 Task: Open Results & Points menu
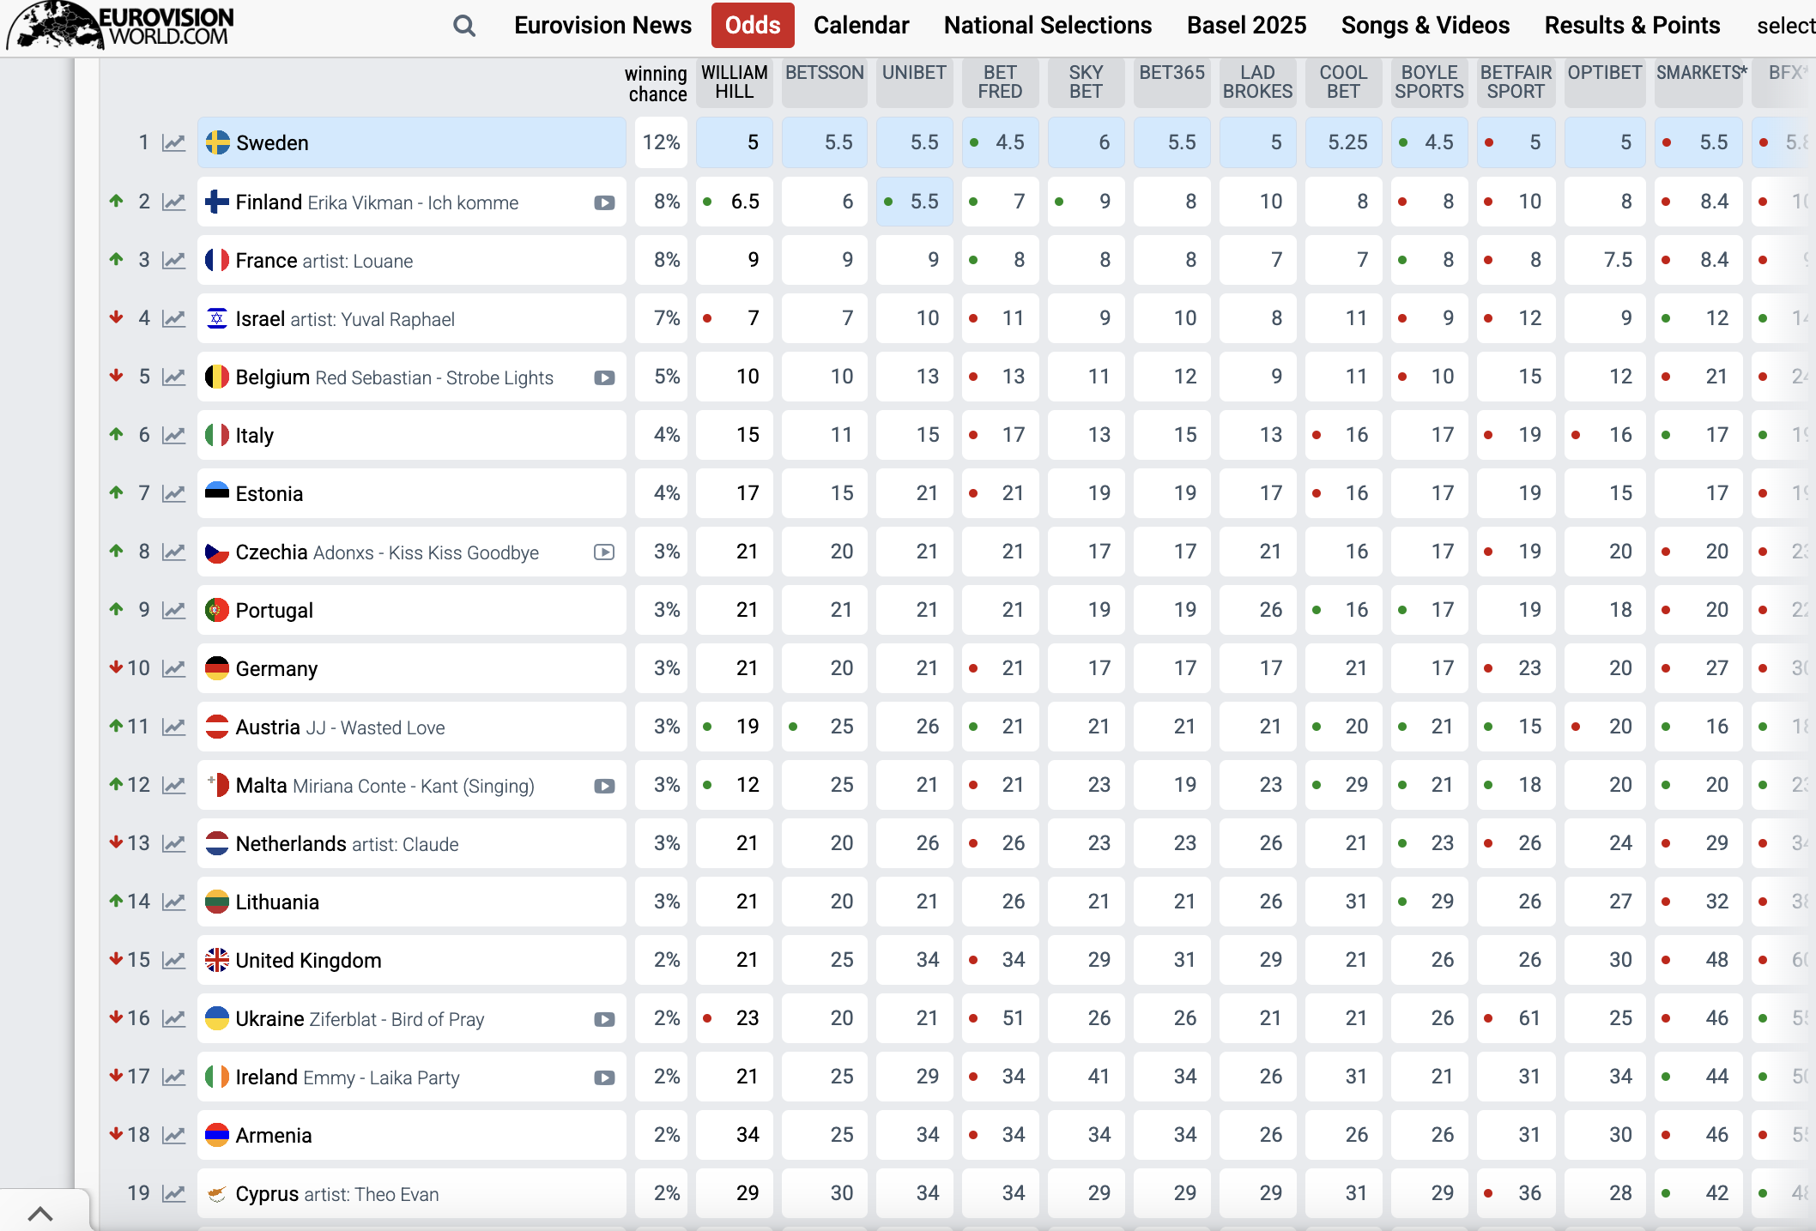point(1631,26)
